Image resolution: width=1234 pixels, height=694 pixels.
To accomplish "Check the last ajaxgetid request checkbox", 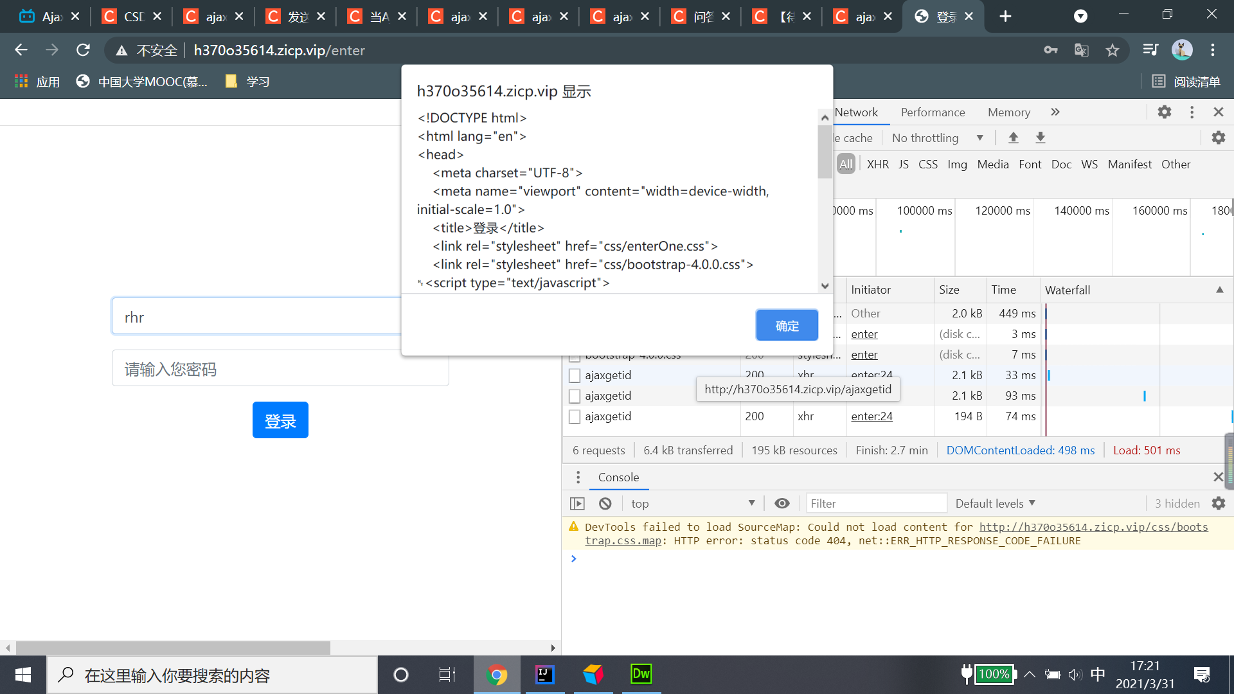I will tap(575, 416).
